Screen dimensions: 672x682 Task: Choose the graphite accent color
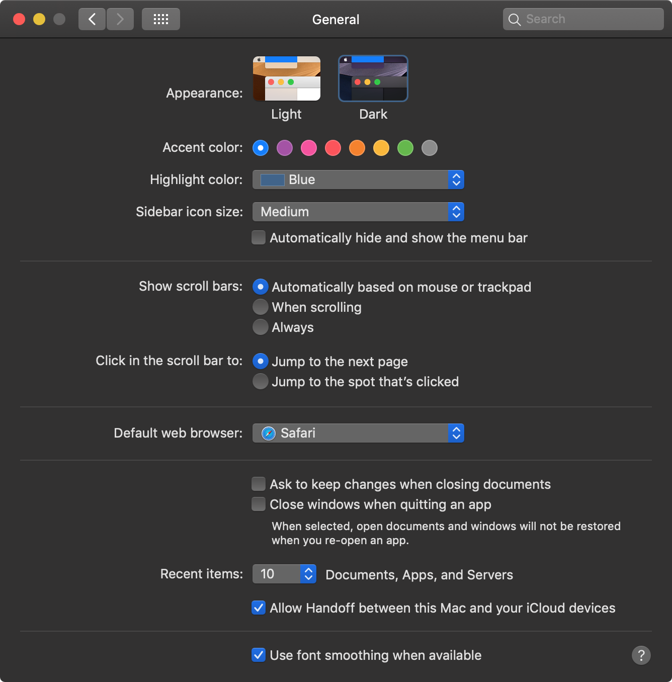coord(430,148)
